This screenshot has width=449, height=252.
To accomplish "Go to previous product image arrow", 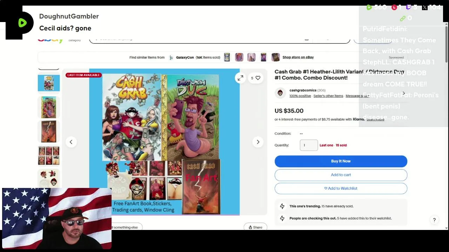I will pyautogui.click(x=71, y=142).
